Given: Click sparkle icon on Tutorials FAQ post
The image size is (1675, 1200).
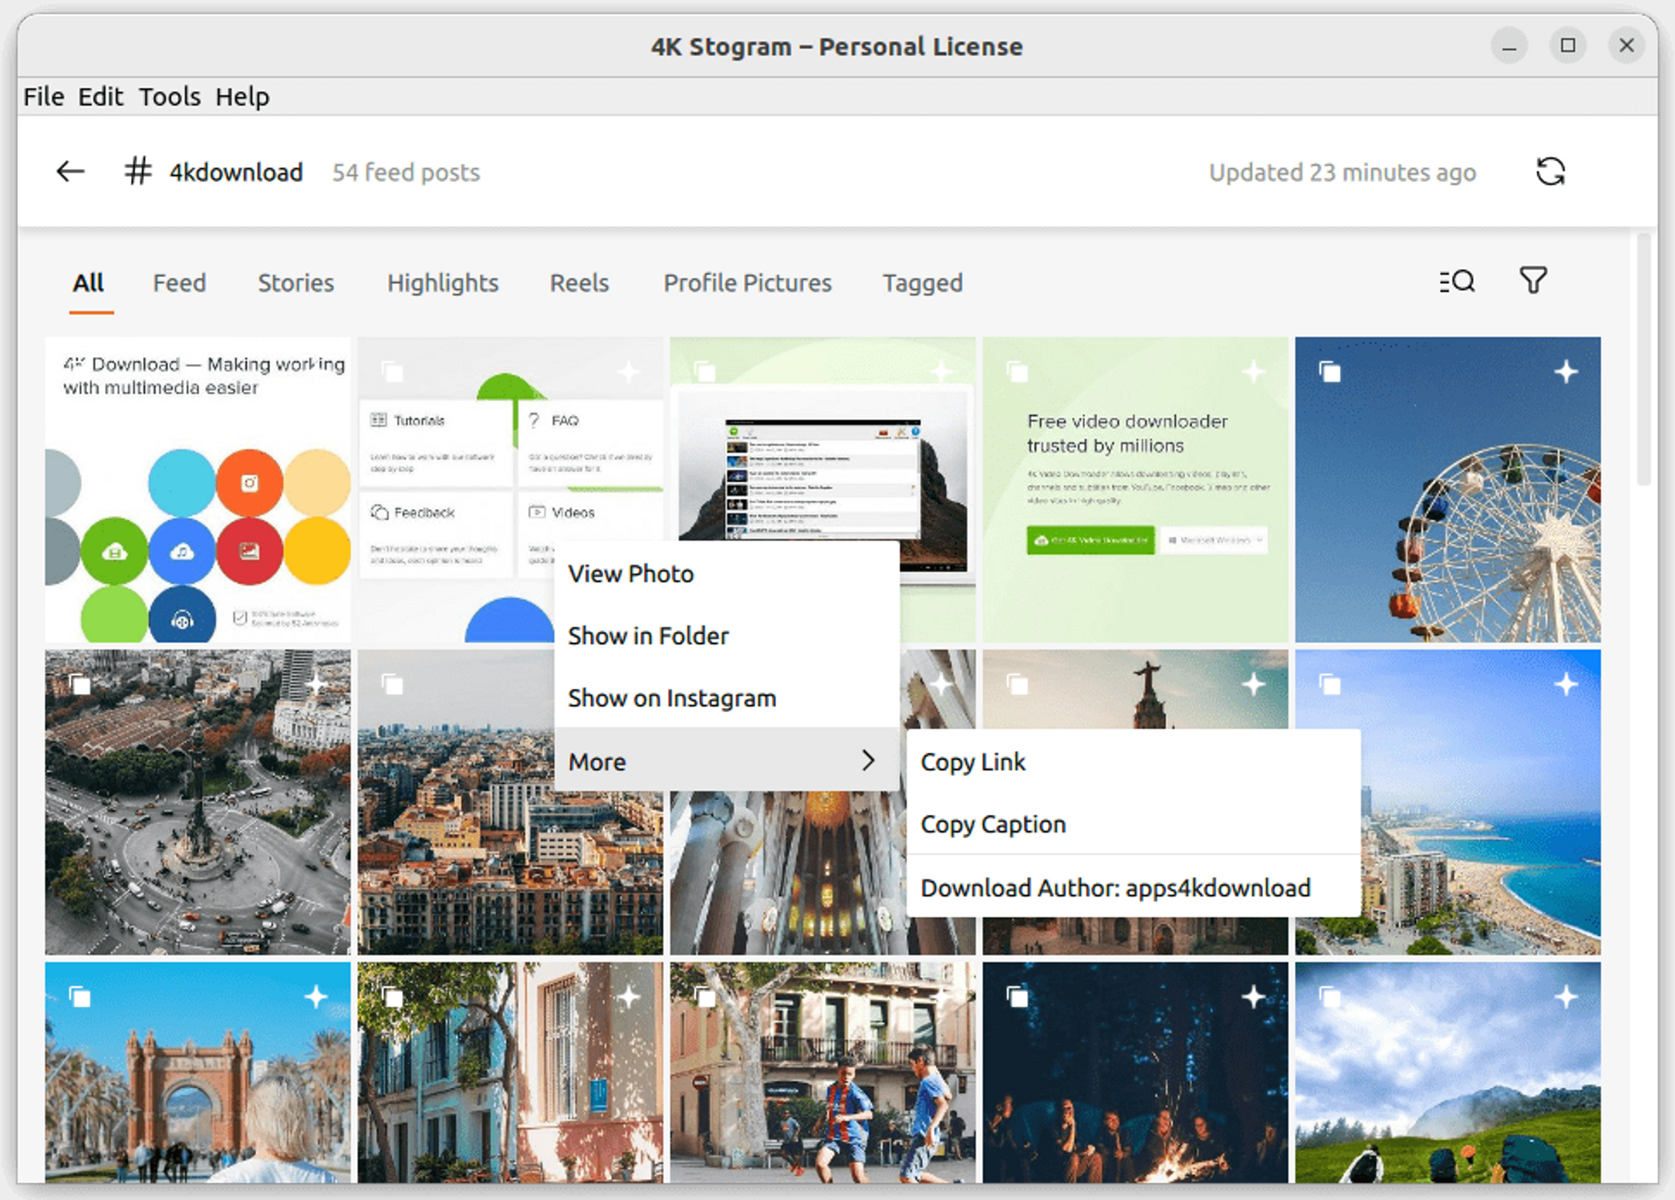Looking at the screenshot, I should (629, 372).
